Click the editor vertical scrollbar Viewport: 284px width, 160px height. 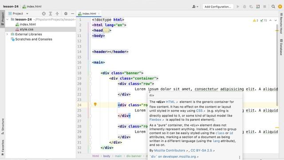[x=277, y=65]
